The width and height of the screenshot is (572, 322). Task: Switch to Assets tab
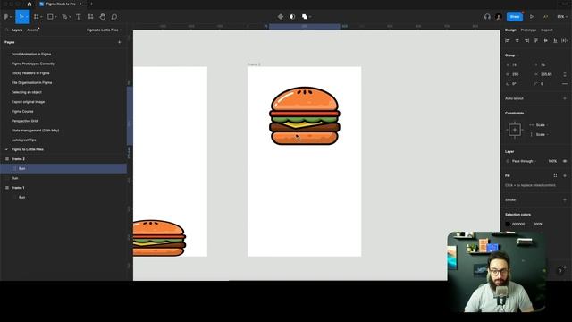tap(32, 30)
